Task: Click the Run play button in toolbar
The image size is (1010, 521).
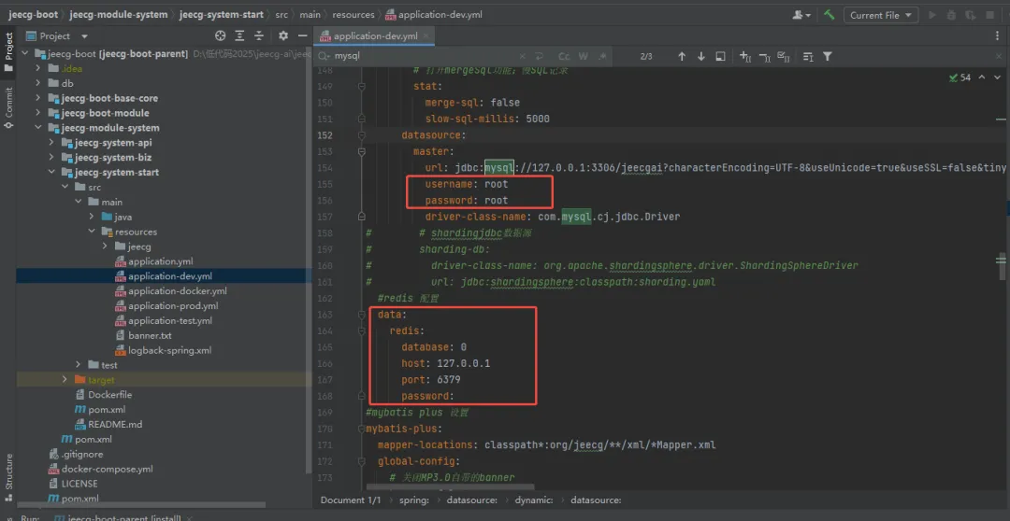Action: tap(932, 15)
